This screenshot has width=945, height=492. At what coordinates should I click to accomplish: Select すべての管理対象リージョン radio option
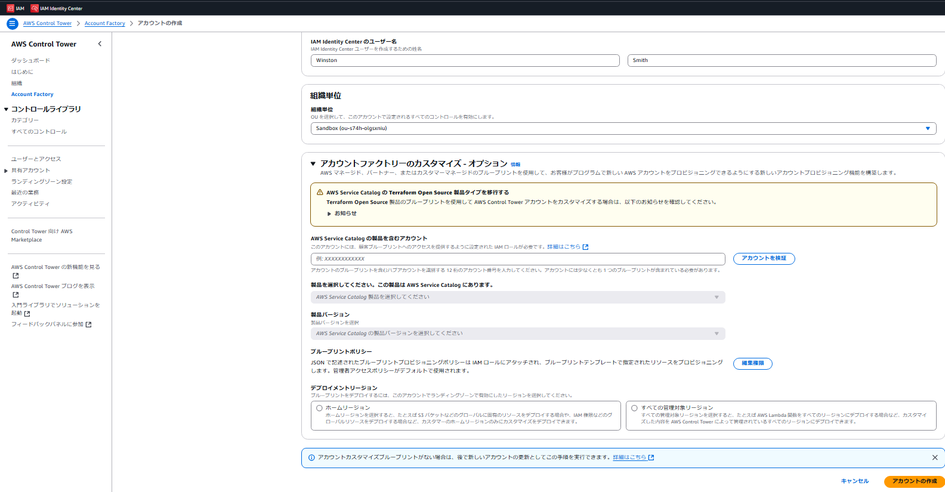pos(634,409)
